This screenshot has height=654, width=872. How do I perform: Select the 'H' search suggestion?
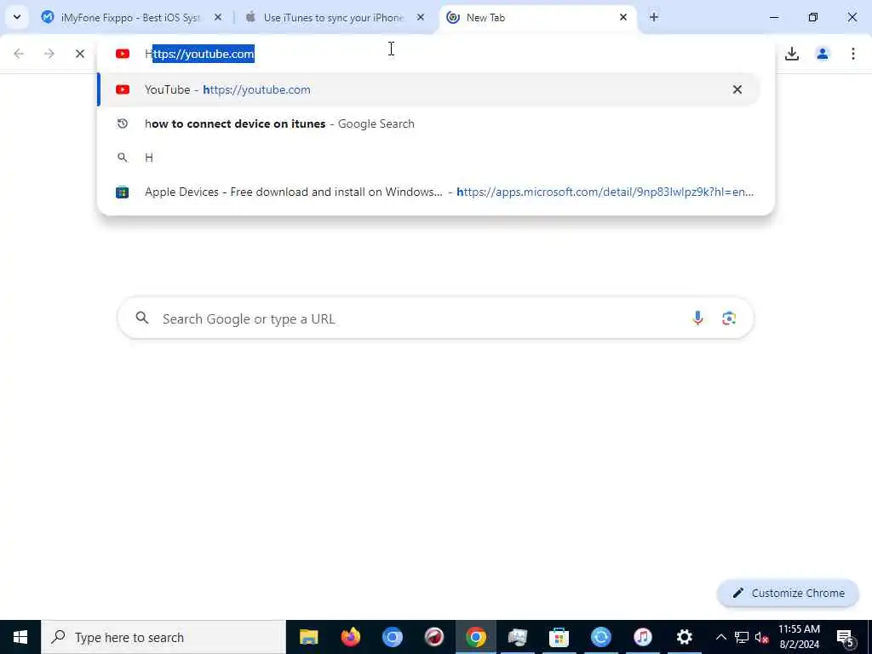click(429, 158)
